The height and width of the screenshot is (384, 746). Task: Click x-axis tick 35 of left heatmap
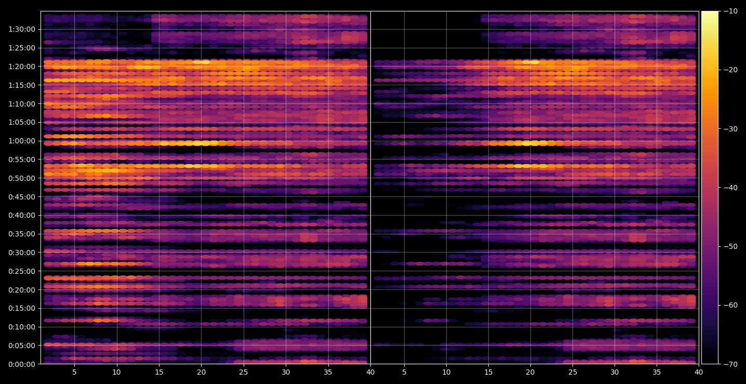328,372
